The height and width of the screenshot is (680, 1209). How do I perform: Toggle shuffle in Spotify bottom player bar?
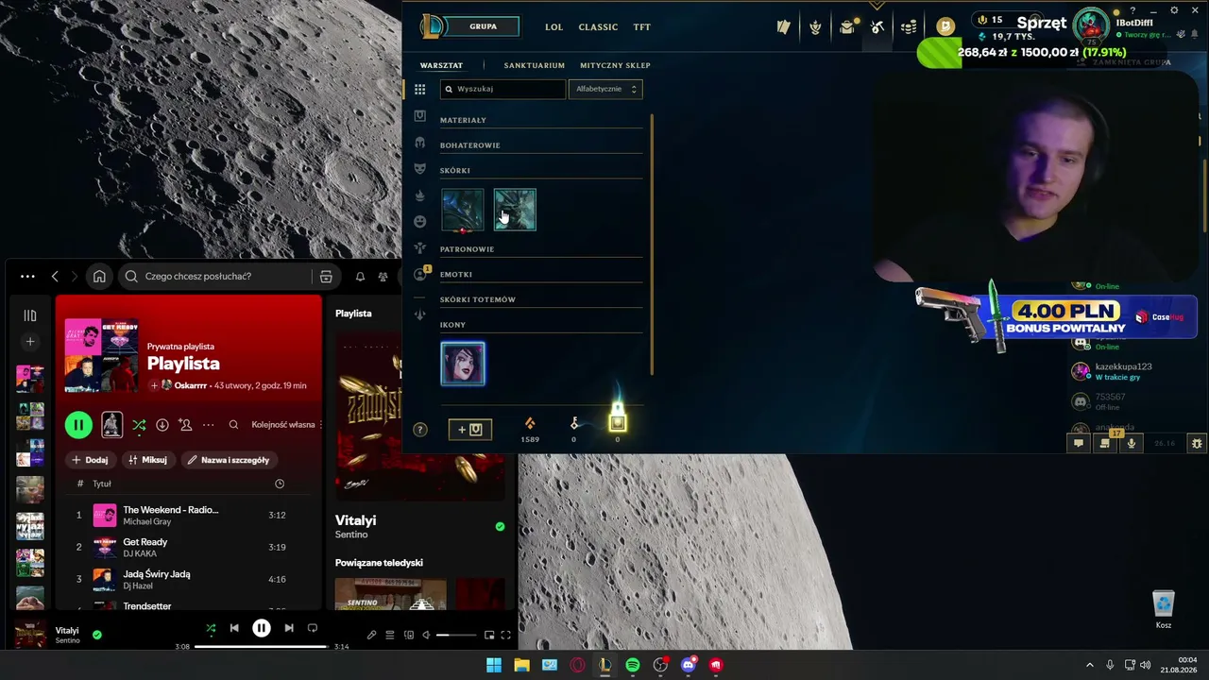click(211, 628)
